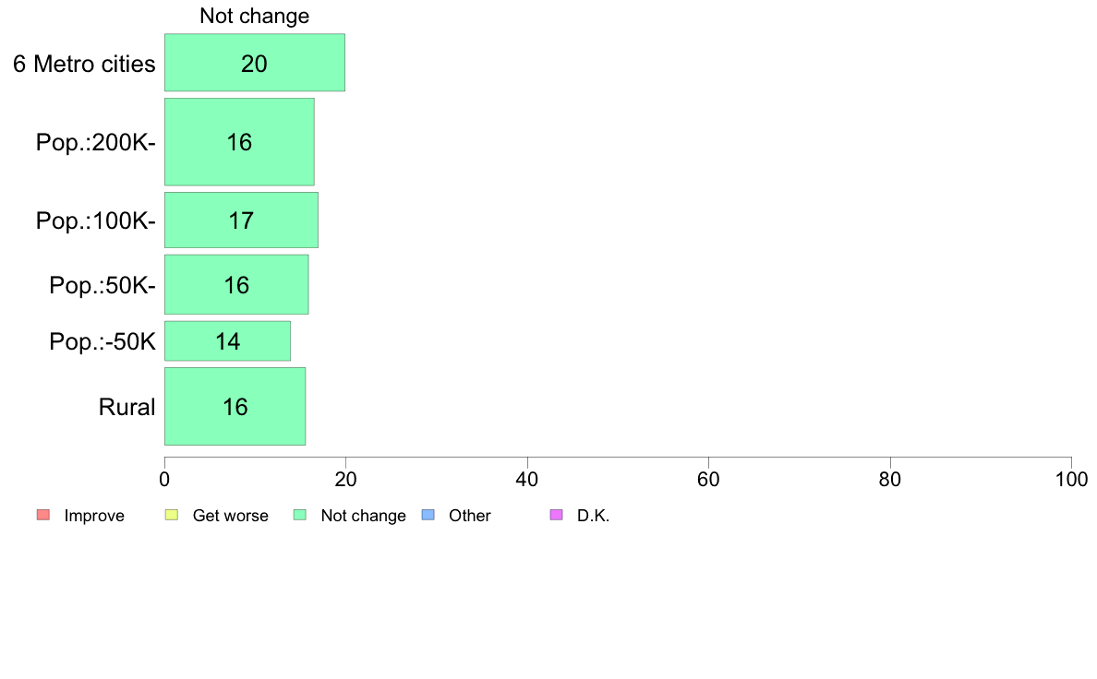Viewport: 1097px width, 679px height.
Task: Click the D.K. magenta legend swatch
Action: [556, 516]
